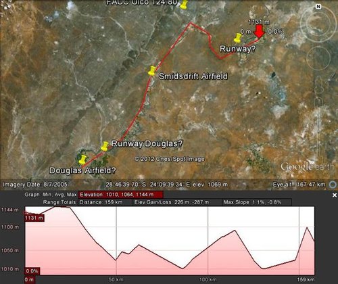Click the red arrow elevation marker

coord(259,32)
